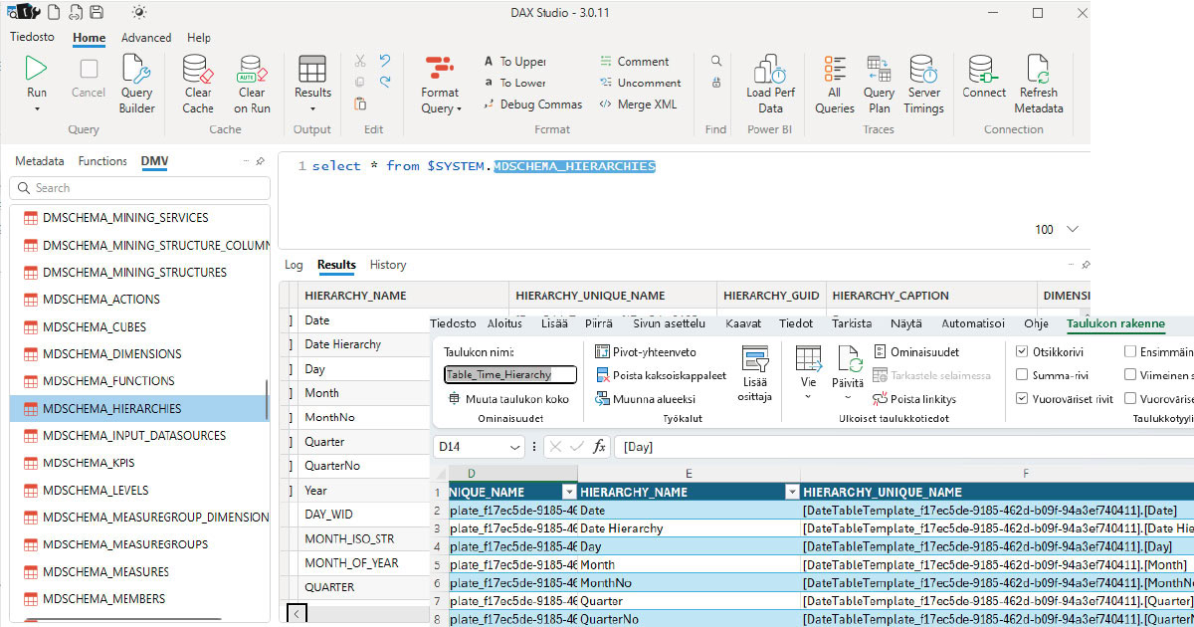The image size is (1194, 627).
Task: Click the Clear Cache icon
Action: coord(197,68)
